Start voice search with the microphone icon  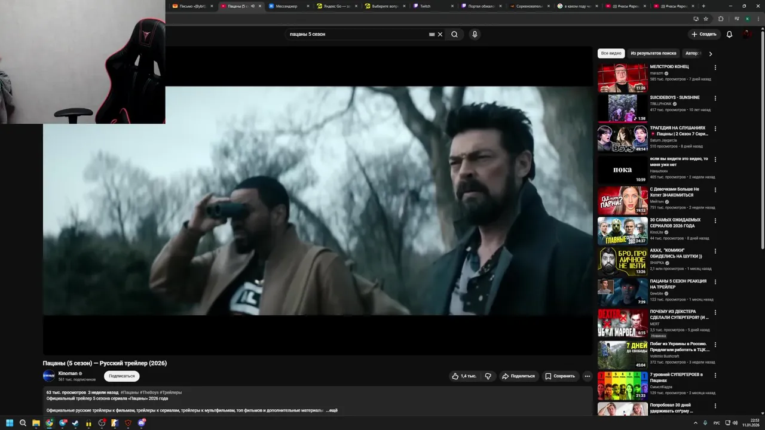(475, 34)
